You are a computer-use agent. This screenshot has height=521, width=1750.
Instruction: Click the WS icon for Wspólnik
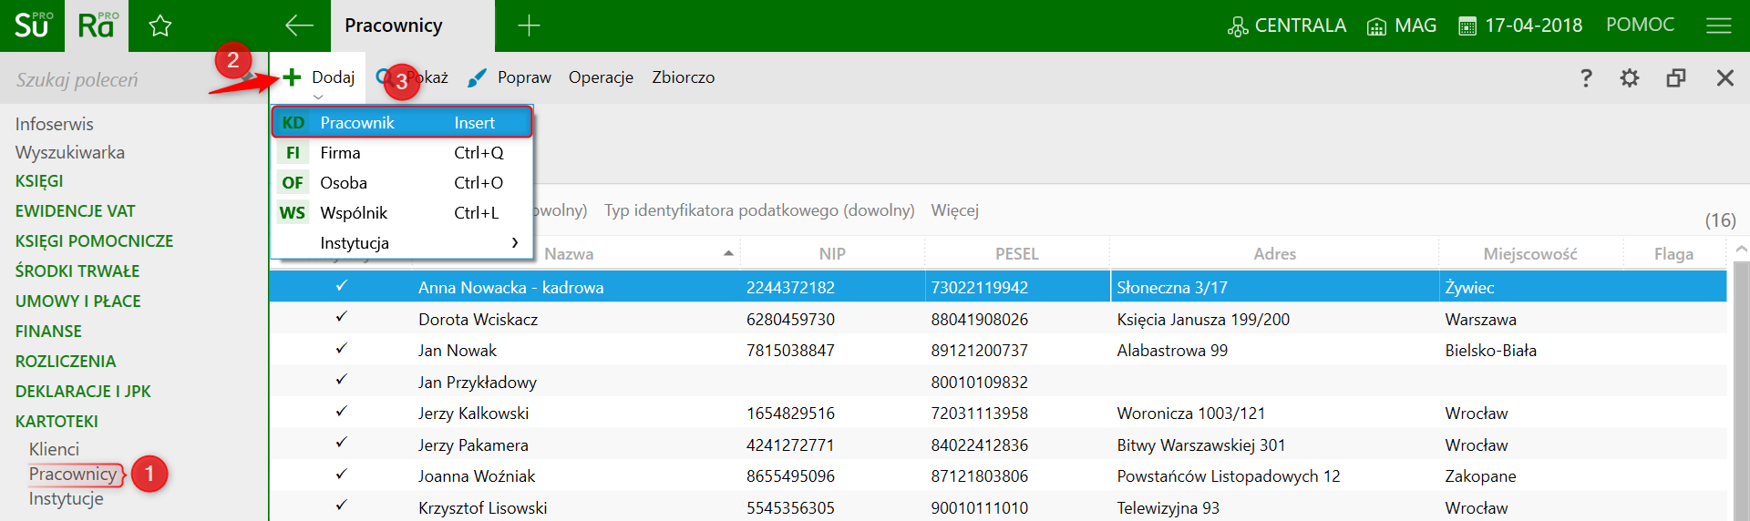click(x=293, y=212)
